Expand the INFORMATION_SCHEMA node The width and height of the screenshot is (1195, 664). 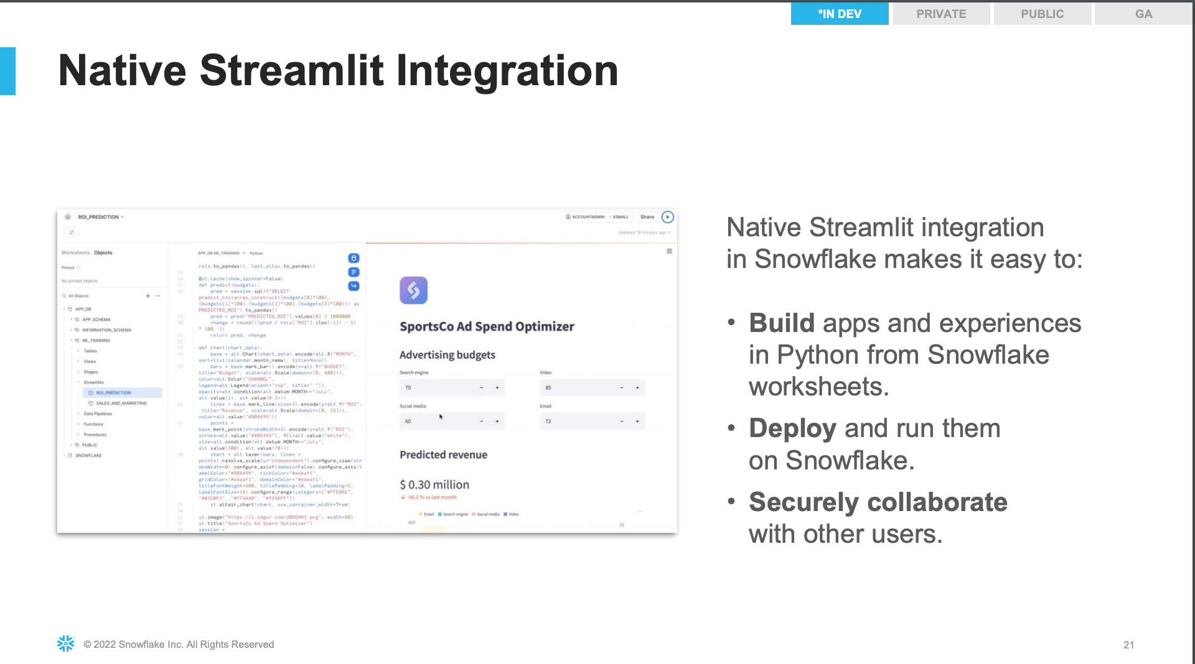(71, 330)
